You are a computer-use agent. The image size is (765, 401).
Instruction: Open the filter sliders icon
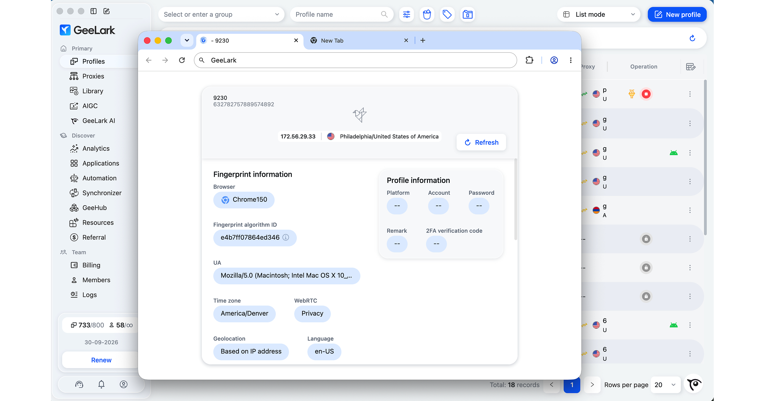click(x=407, y=14)
